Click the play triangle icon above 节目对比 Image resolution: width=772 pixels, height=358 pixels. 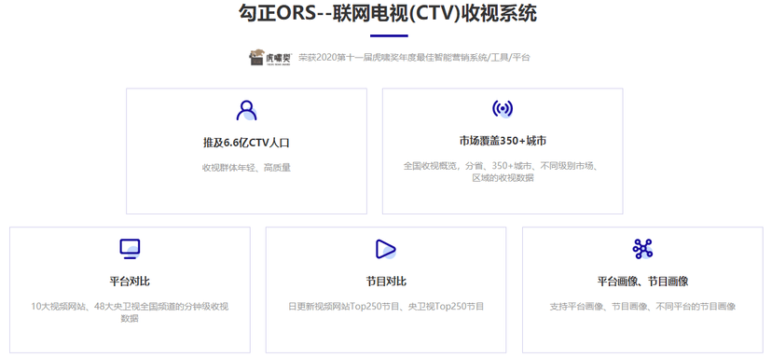pos(385,249)
